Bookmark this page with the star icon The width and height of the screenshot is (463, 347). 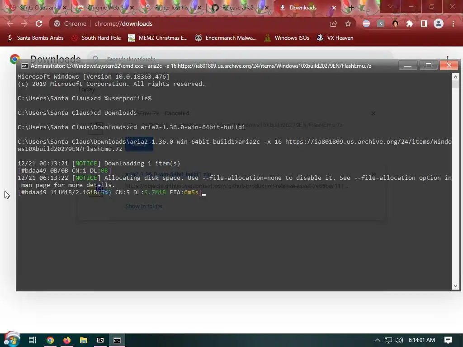coord(348,23)
